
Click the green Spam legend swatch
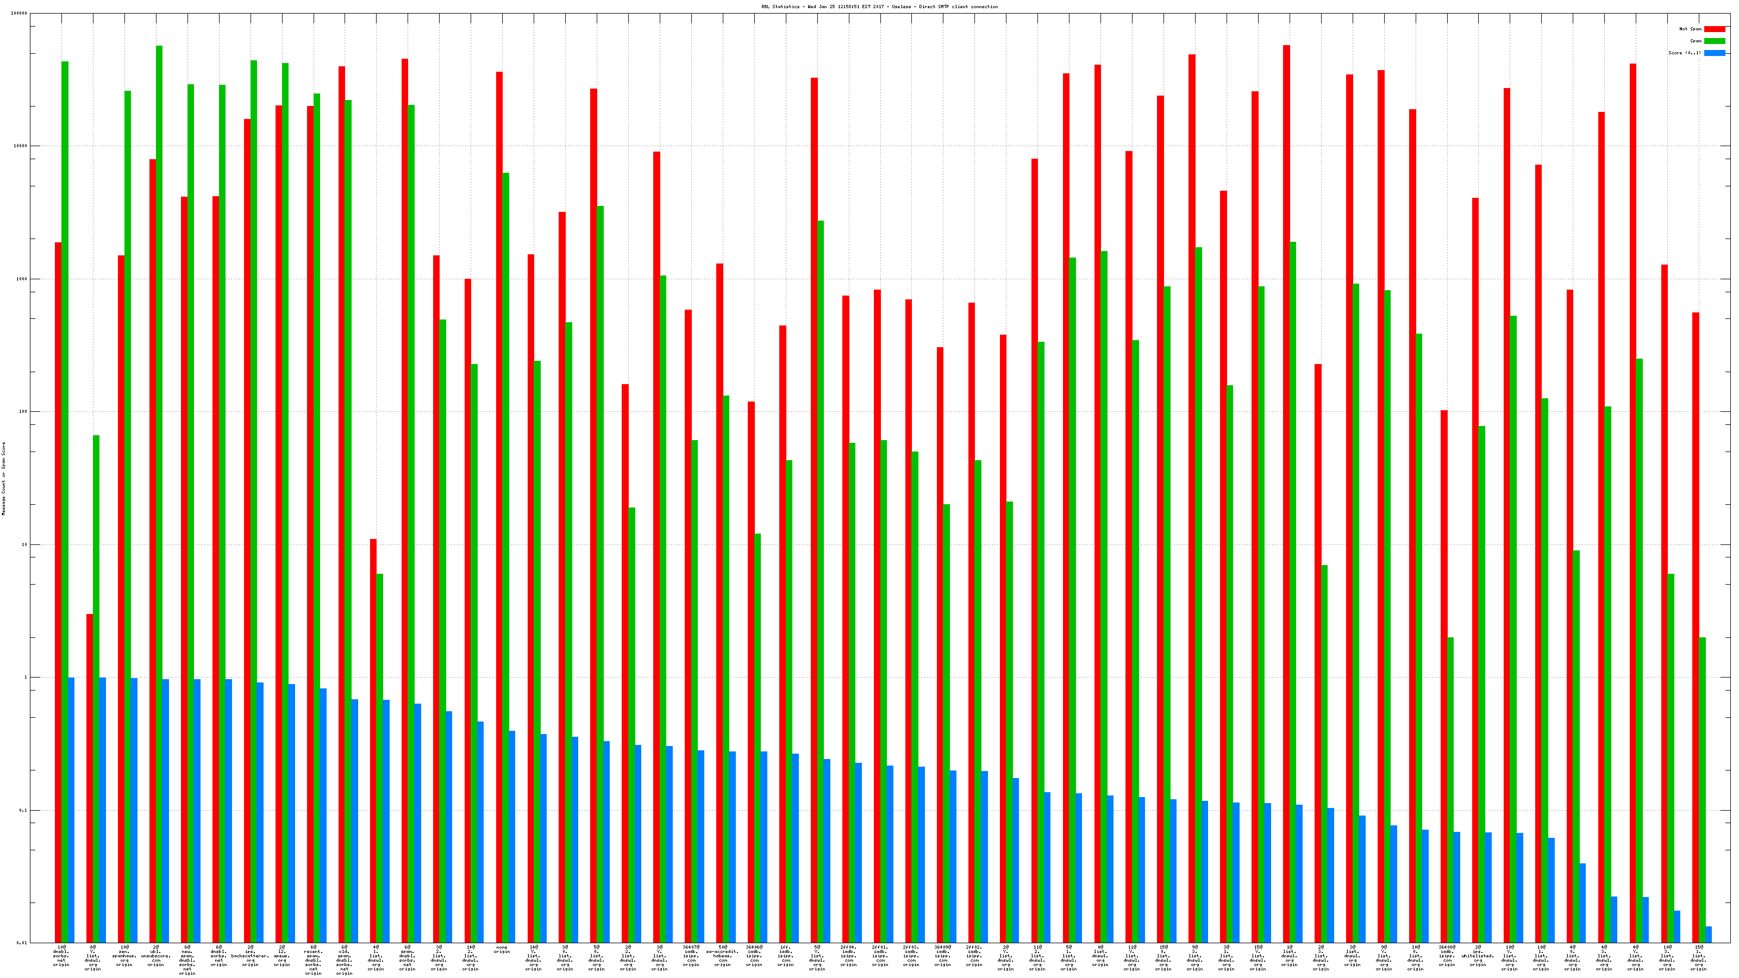coord(1714,41)
